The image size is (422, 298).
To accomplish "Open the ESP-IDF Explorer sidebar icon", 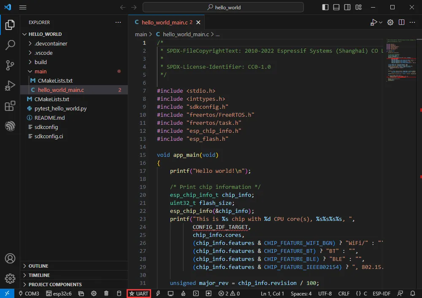I will [x=10, y=126].
